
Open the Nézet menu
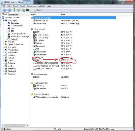pos(9,6)
